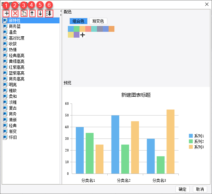Click the 取消 button

tap(200, 189)
